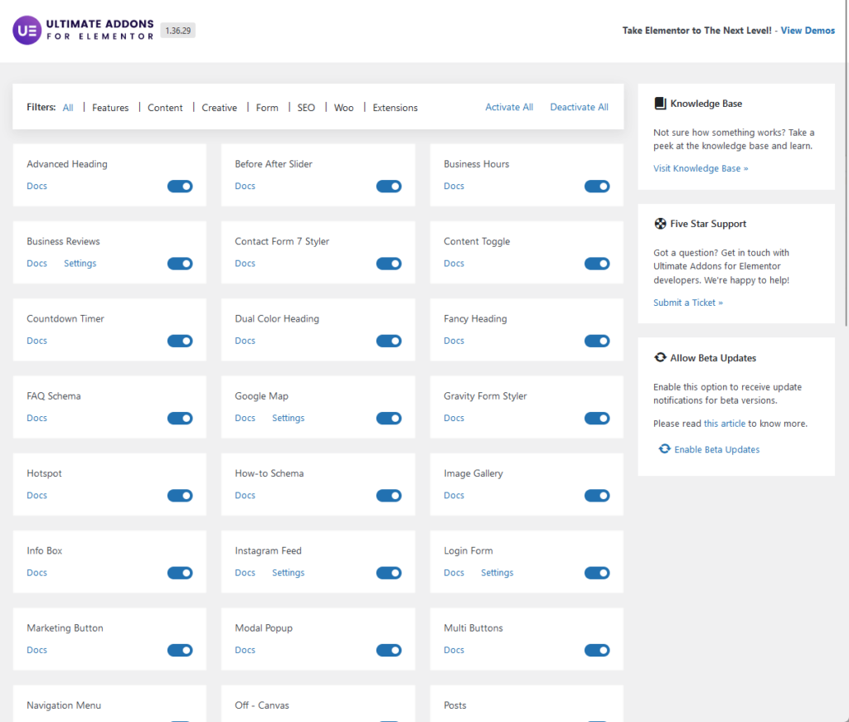Click Activate All link

pyautogui.click(x=509, y=107)
